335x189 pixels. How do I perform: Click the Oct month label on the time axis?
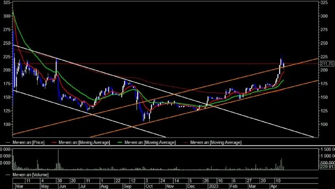pyautogui.click(x=149, y=186)
